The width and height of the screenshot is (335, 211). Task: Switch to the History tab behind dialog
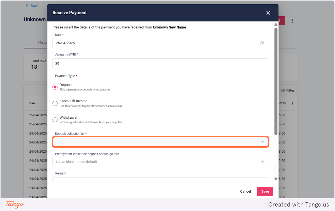coord(43,42)
